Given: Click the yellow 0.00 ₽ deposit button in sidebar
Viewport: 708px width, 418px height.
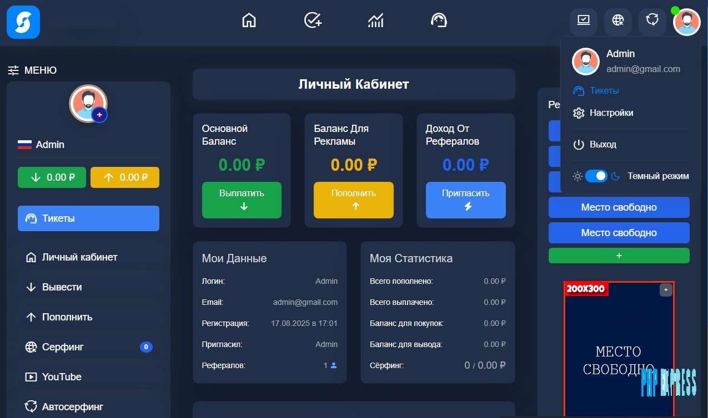Looking at the screenshot, I should 125,177.
